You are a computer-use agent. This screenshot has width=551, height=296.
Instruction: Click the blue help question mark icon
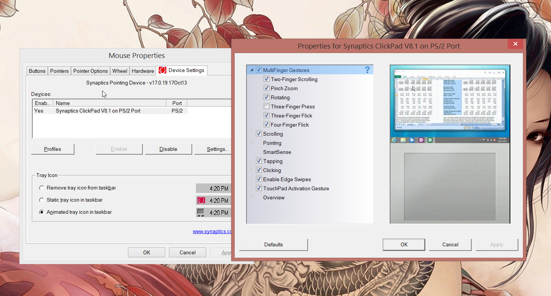pos(367,70)
